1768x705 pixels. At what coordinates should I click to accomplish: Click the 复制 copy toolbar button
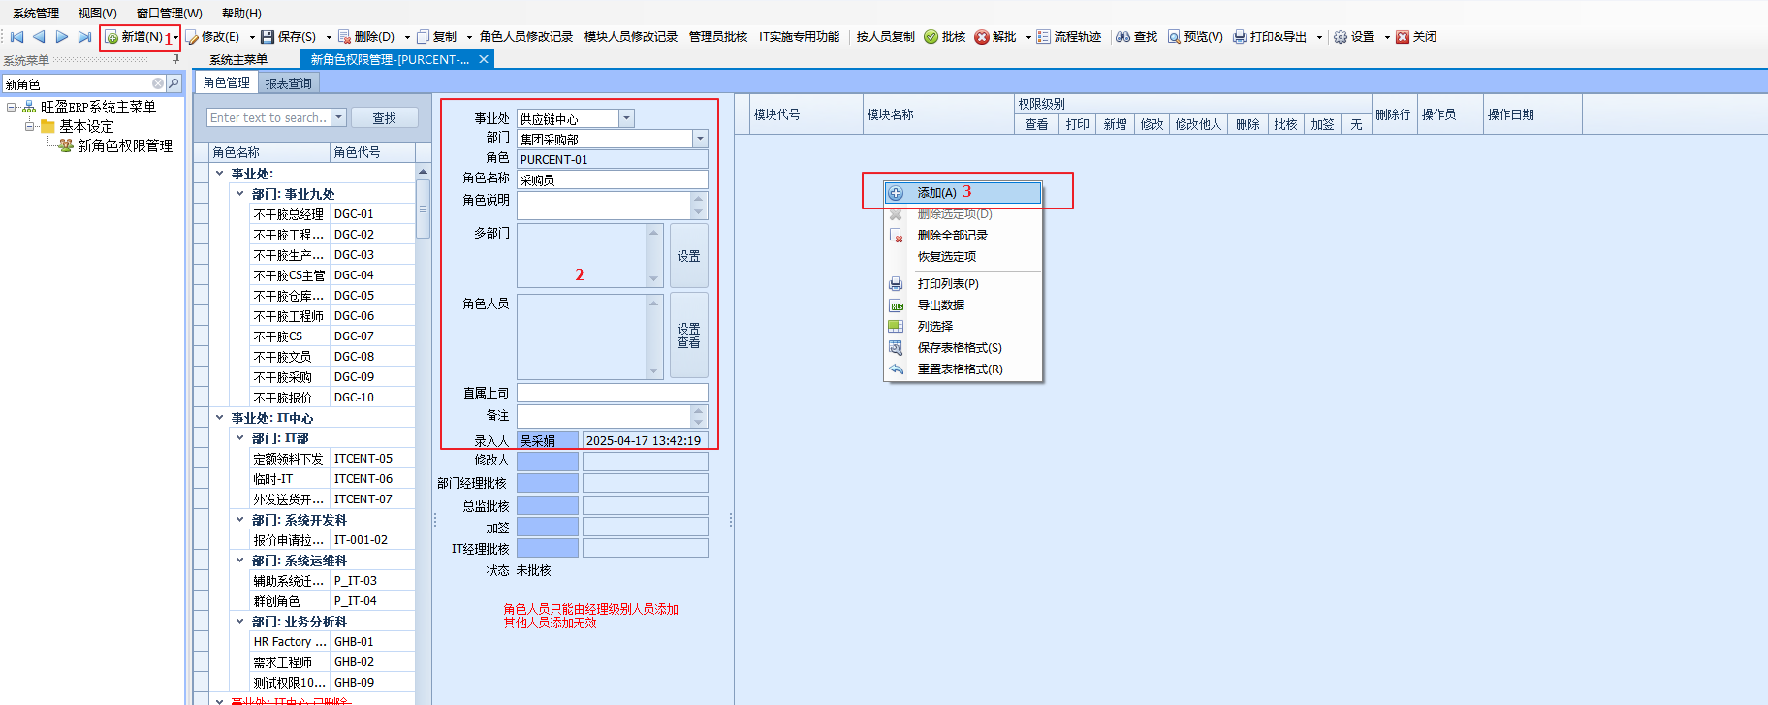(436, 37)
